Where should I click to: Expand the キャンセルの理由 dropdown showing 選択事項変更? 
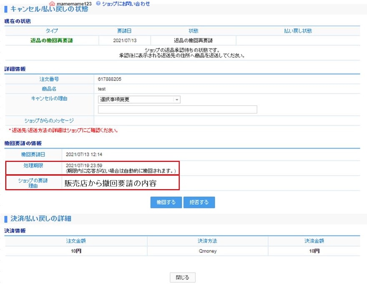tap(177, 99)
